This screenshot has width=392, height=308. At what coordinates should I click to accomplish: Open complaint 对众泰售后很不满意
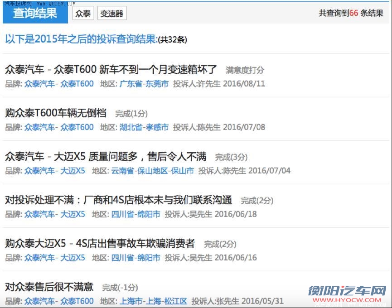click(49, 287)
